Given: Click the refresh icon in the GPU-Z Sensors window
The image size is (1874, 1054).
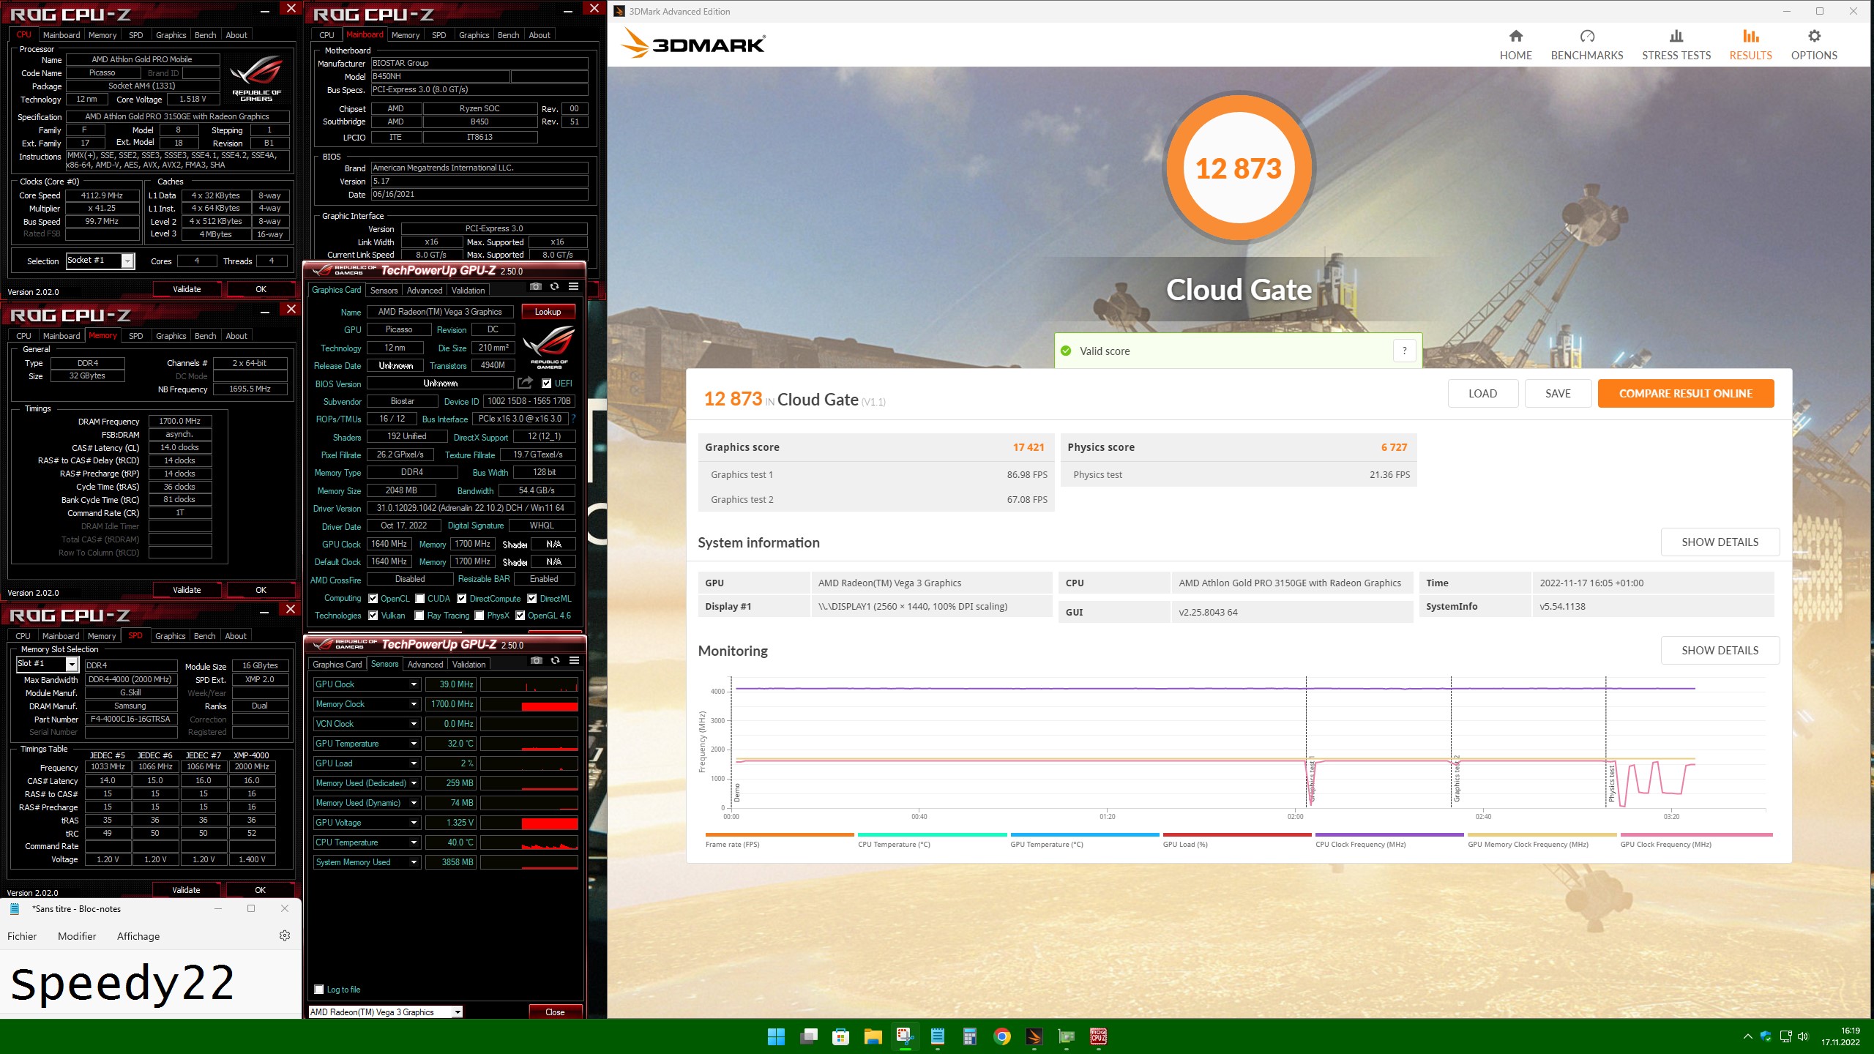Looking at the screenshot, I should [x=555, y=661].
